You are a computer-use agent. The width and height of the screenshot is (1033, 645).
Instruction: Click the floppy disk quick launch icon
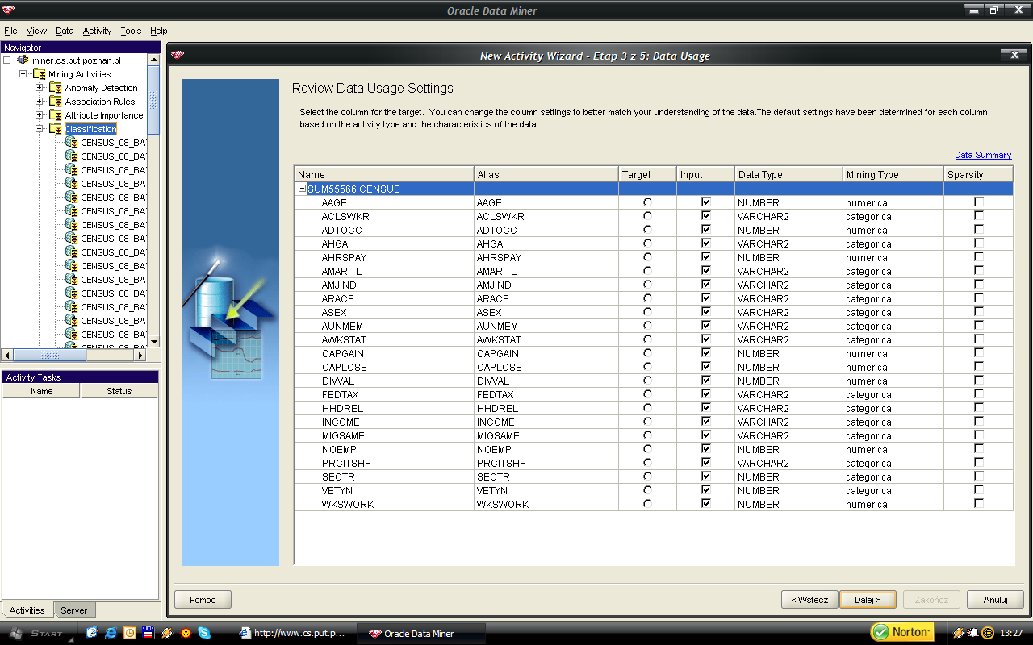[148, 633]
